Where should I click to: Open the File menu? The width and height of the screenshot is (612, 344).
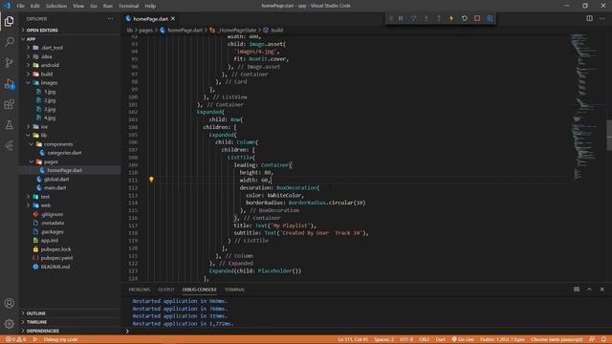(x=20, y=6)
